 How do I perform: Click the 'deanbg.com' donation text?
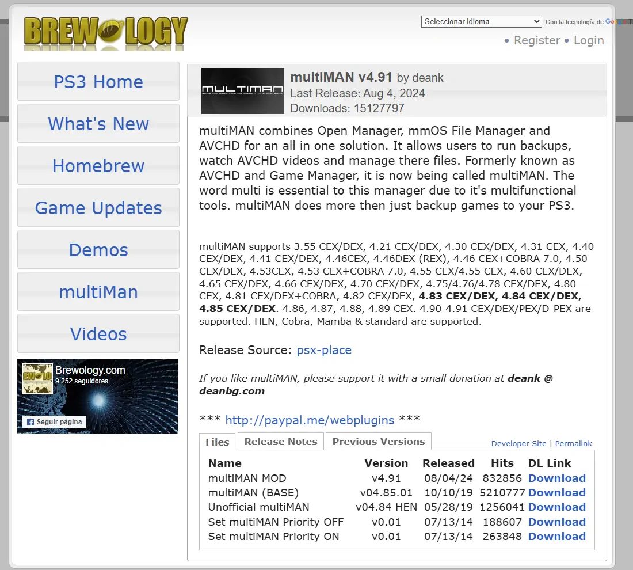tap(232, 391)
